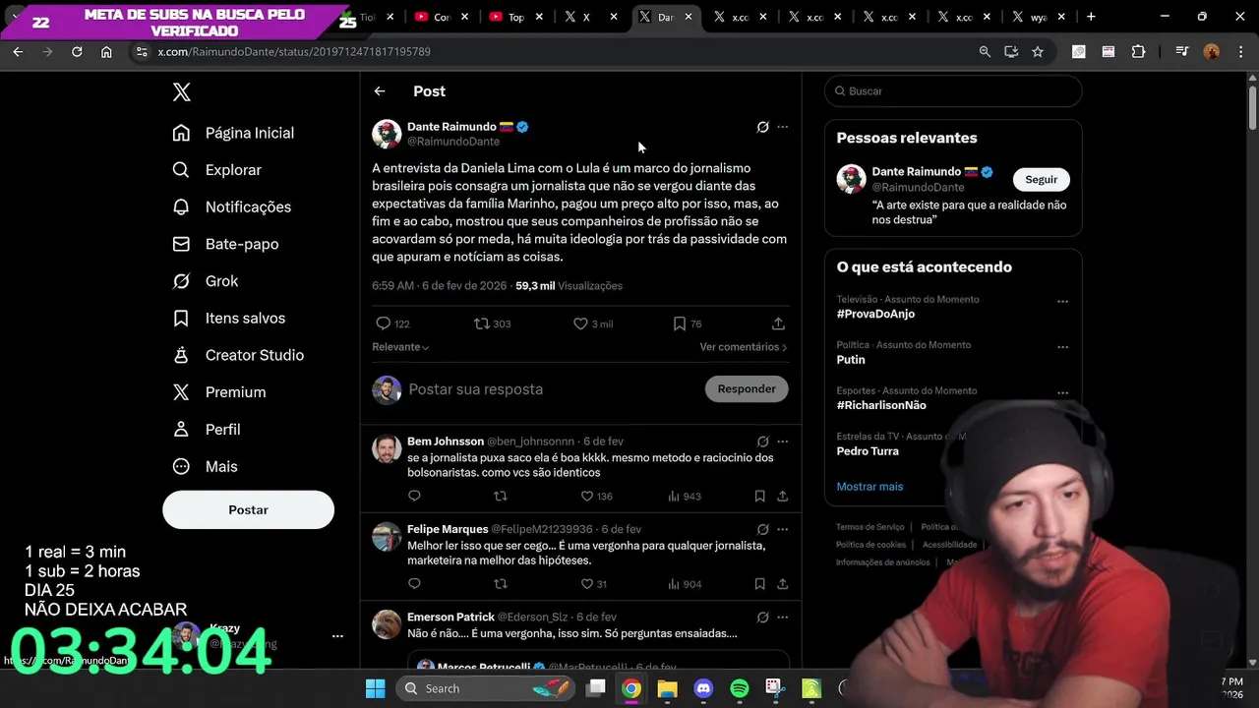The image size is (1259, 708).
Task: Open the X logo home icon
Action: (181, 92)
